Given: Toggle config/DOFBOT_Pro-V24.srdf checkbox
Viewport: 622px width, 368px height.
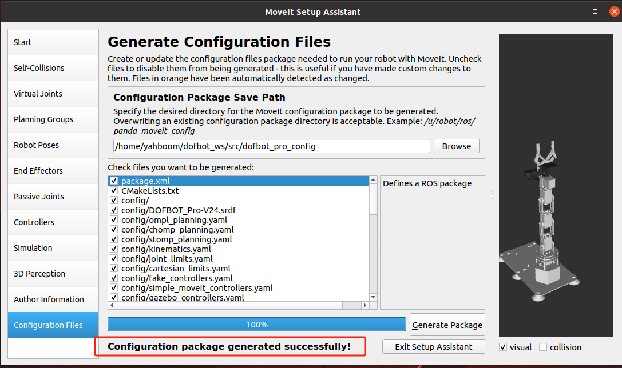Looking at the screenshot, I should click(x=114, y=210).
